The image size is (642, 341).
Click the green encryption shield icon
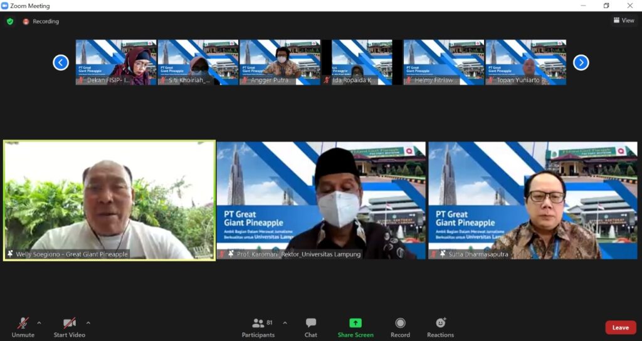point(10,21)
